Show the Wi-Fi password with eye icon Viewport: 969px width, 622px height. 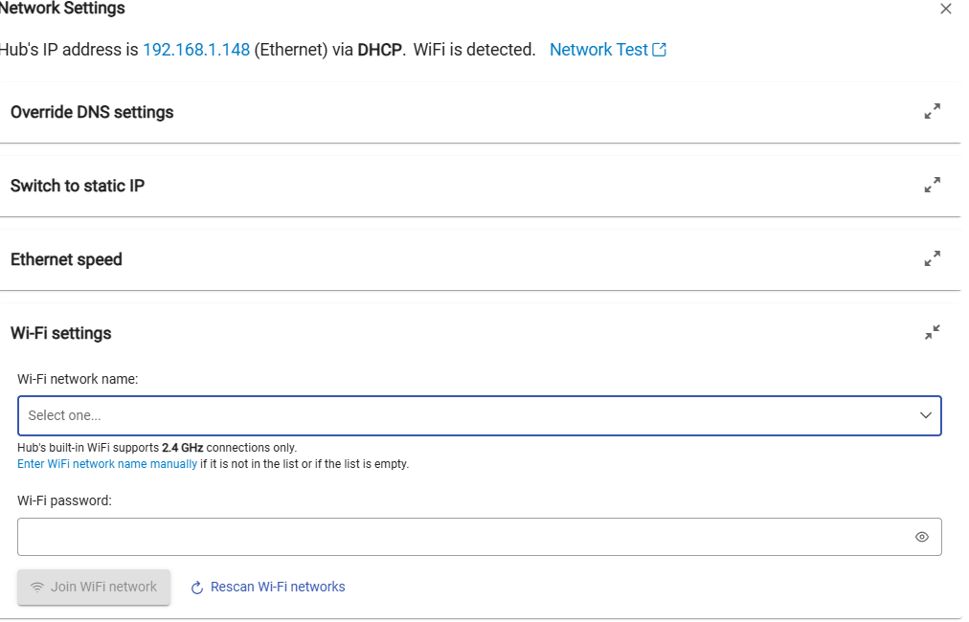coord(922,537)
